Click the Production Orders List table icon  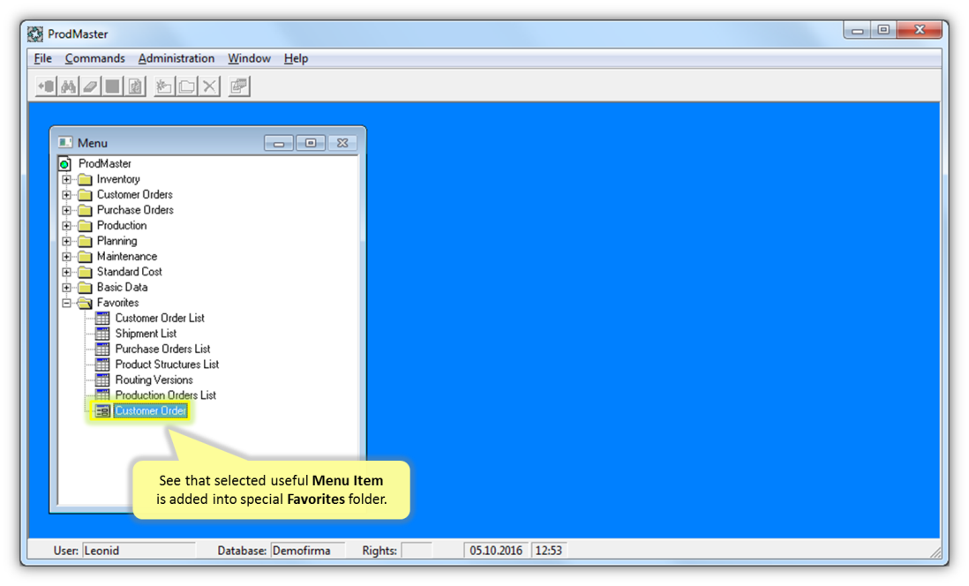102,395
